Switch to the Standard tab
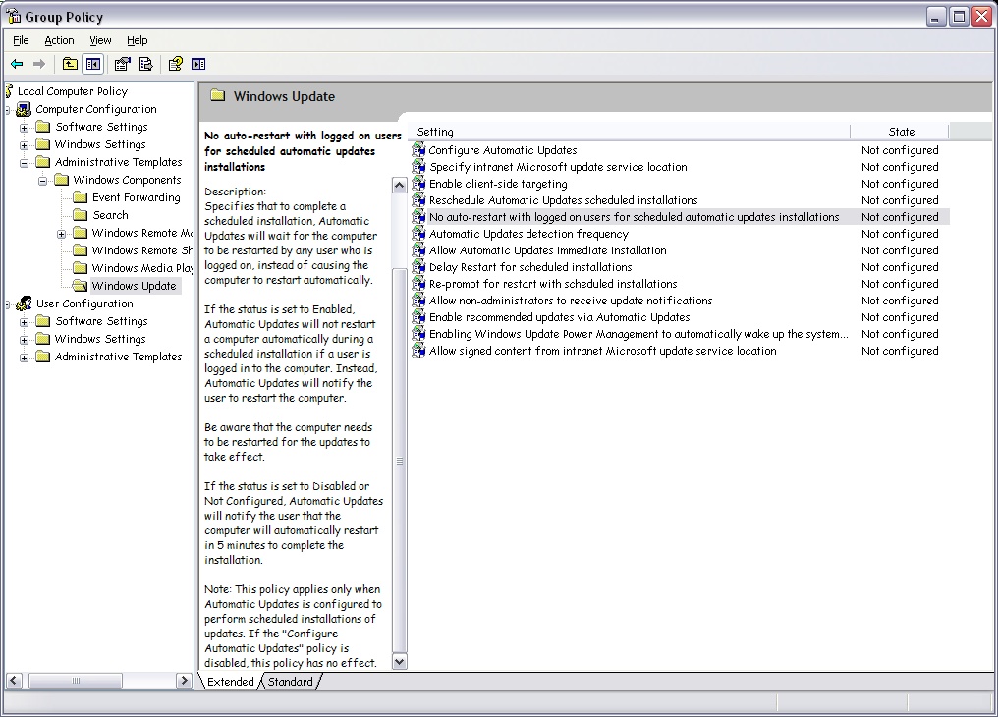This screenshot has height=717, width=998. 290,682
